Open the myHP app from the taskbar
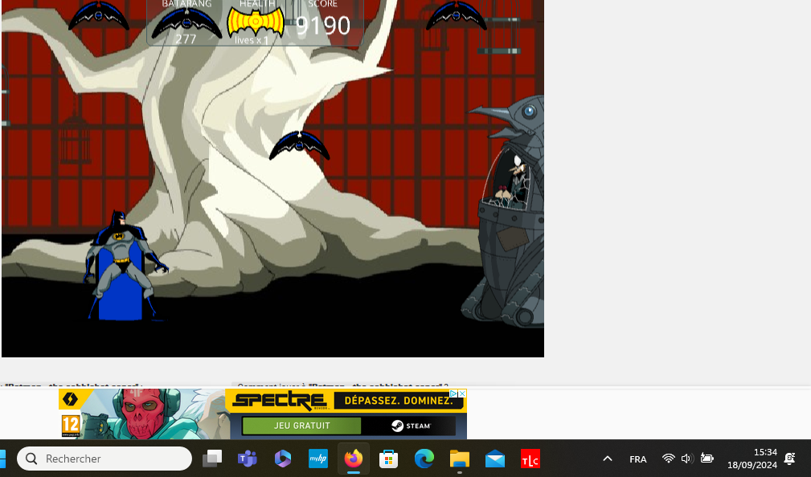This screenshot has width=811, height=477. tap(318, 459)
